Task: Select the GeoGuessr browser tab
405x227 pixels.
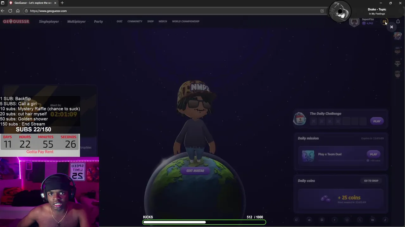Action: point(32,3)
